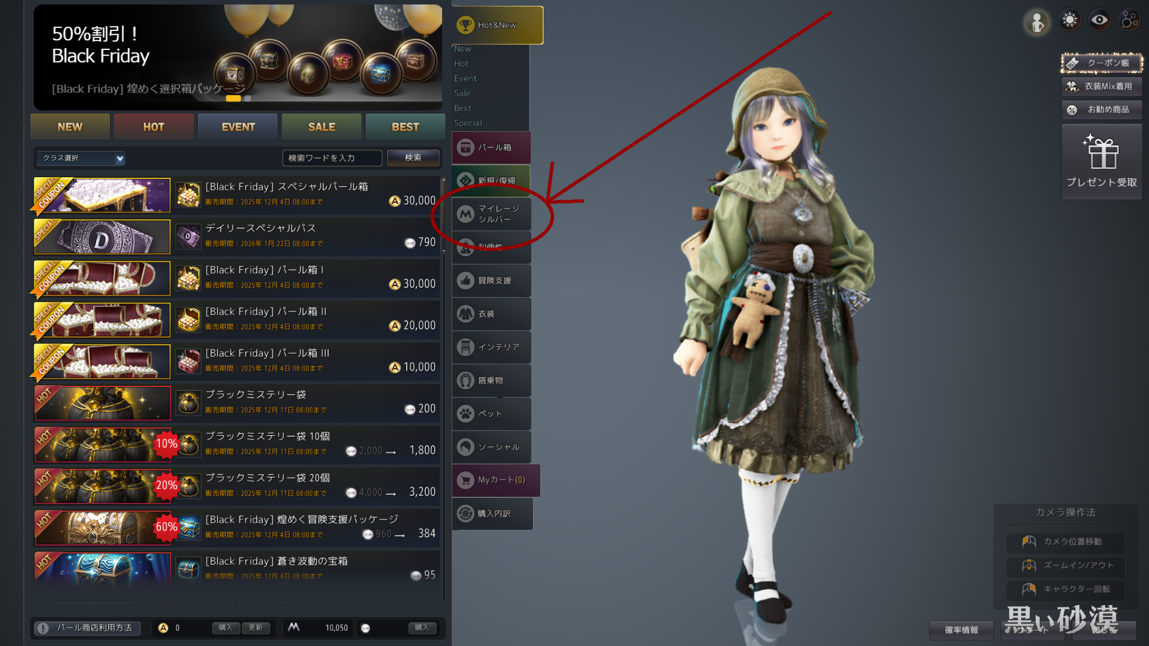Expand the パール箱 category
Screen dimensions: 1149x646
tap(492, 147)
